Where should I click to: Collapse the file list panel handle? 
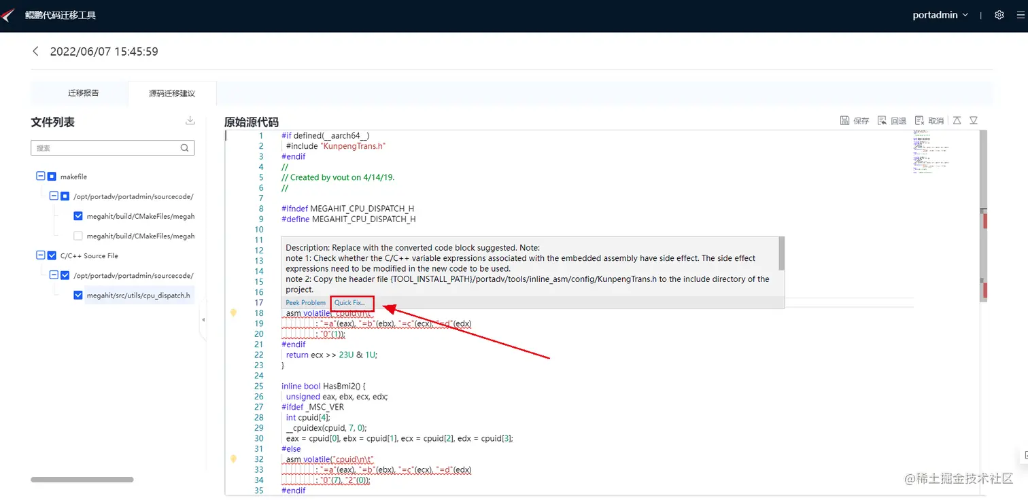[203, 319]
